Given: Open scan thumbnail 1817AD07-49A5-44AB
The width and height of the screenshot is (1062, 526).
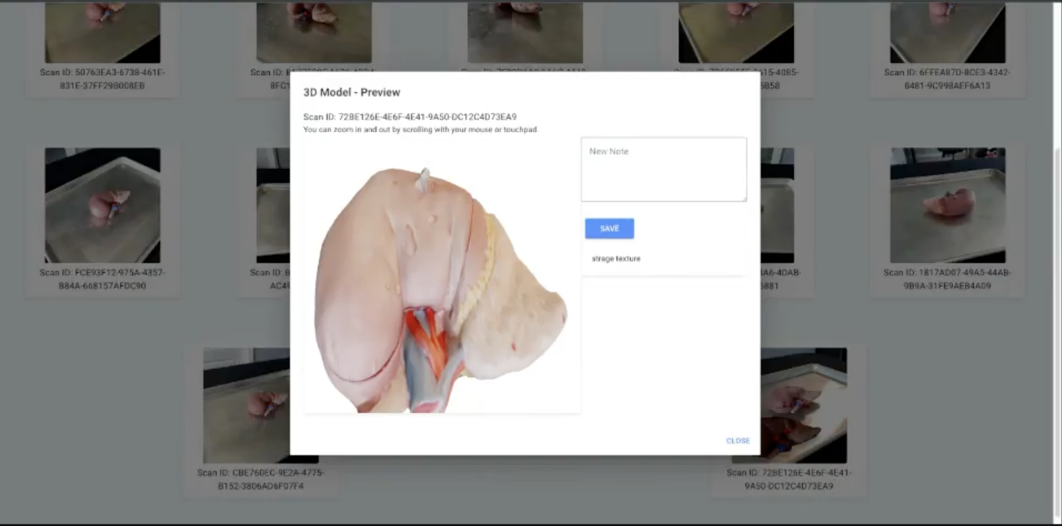Looking at the screenshot, I should click(x=948, y=205).
